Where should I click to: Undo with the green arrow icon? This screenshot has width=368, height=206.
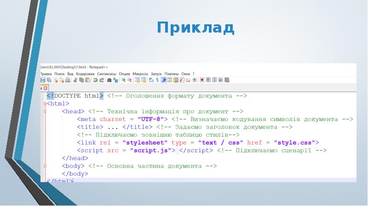[x=95, y=80]
